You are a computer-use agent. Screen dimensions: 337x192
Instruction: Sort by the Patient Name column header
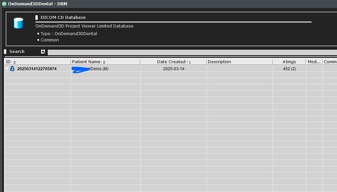[x=105, y=62]
